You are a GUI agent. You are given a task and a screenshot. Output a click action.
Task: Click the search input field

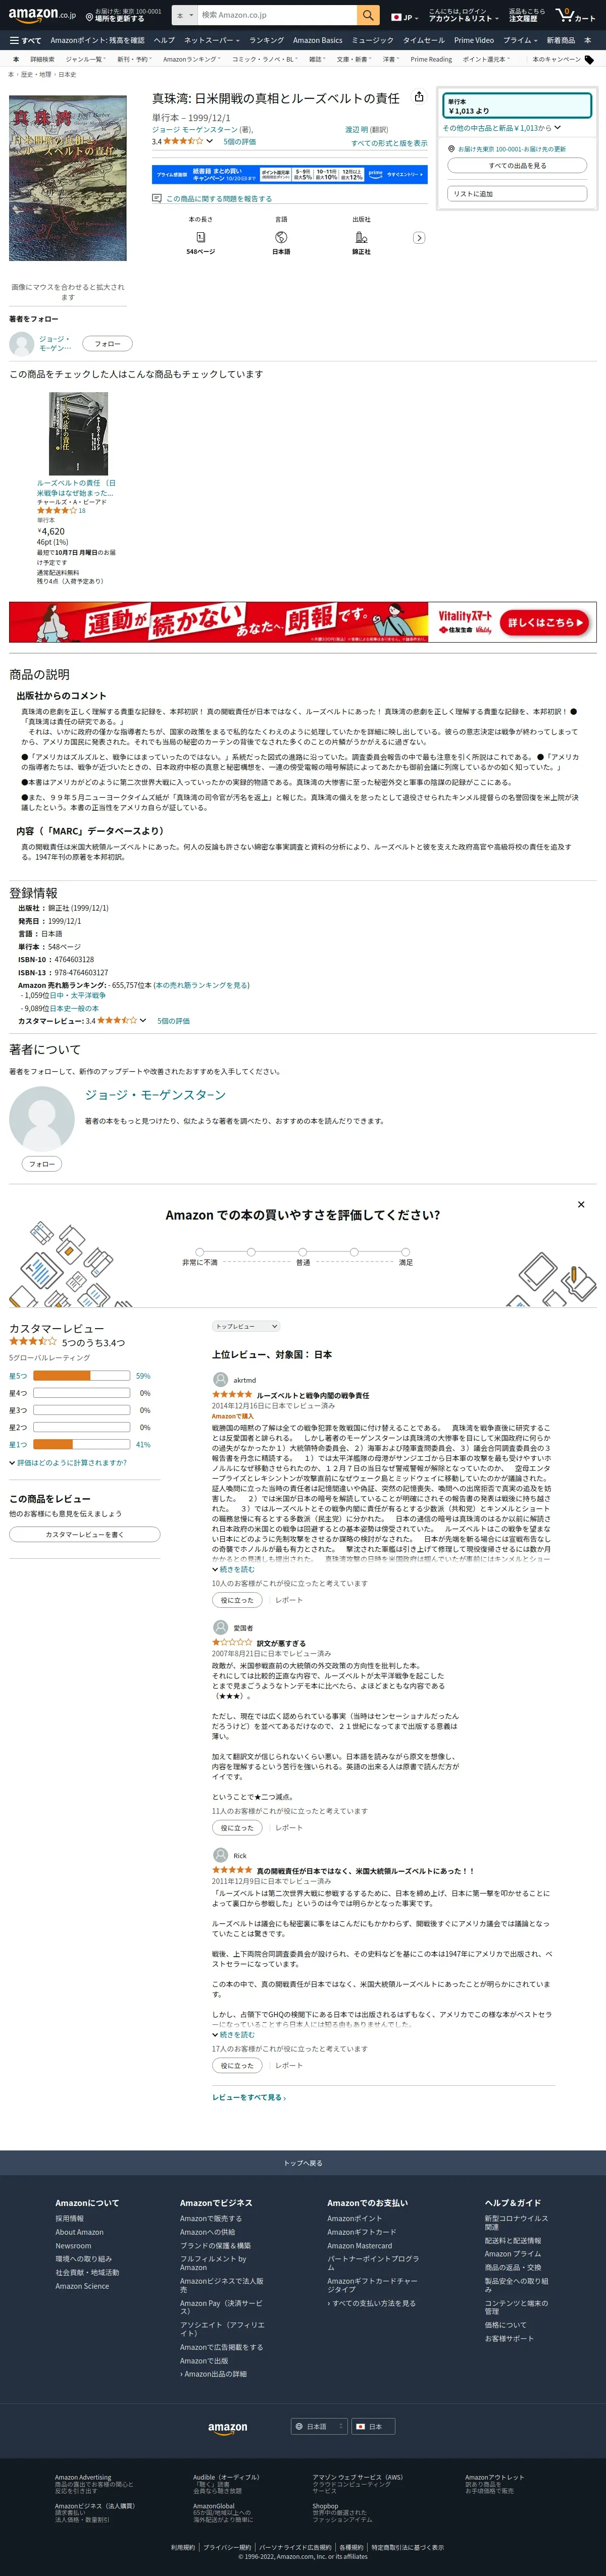(277, 15)
